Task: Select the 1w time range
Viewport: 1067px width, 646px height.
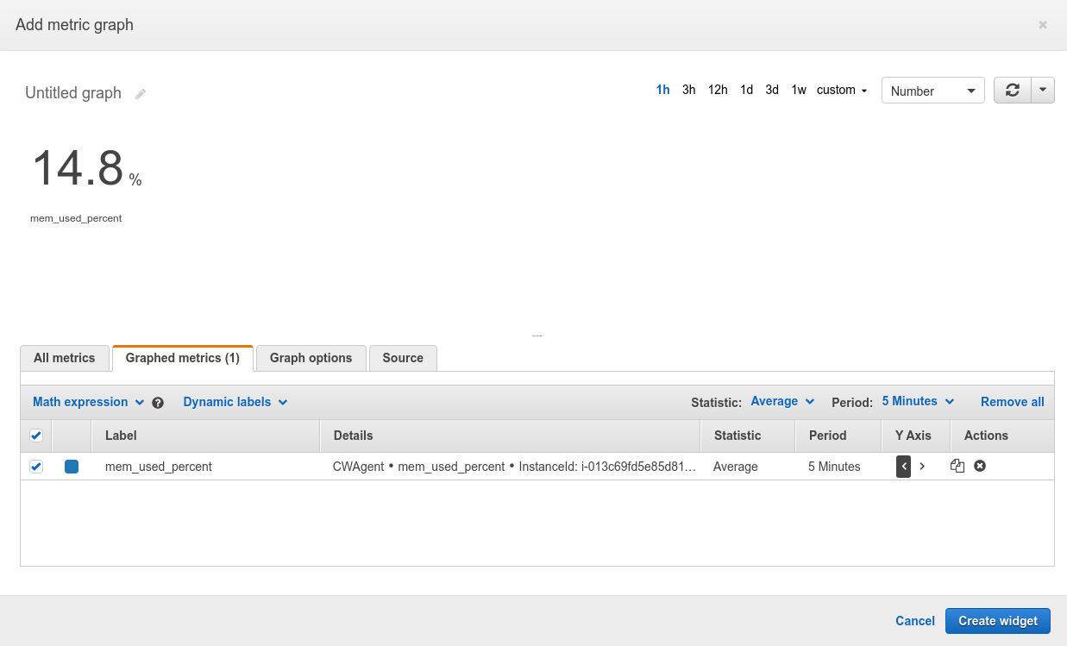Action: click(799, 90)
